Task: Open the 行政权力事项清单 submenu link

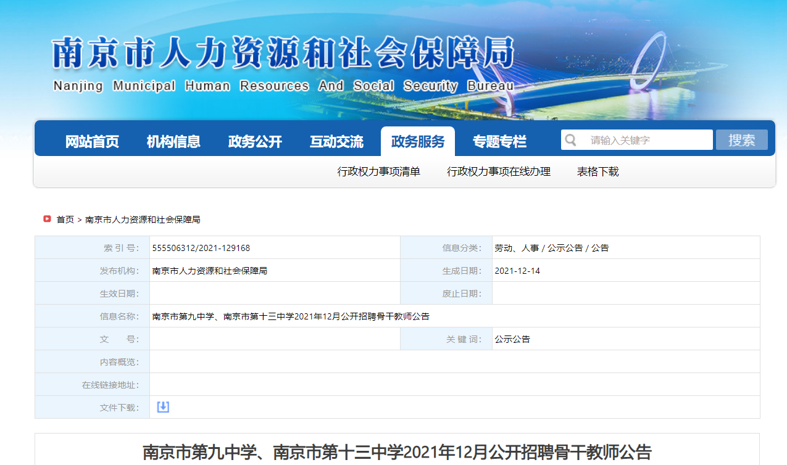Action: pos(378,172)
